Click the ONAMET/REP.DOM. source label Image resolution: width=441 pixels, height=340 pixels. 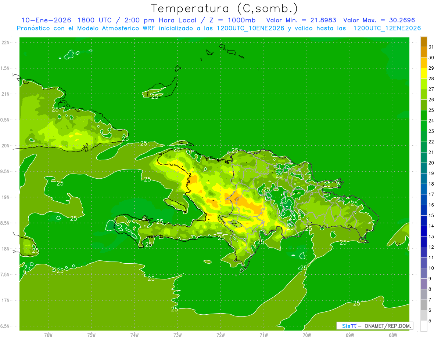[387, 326]
